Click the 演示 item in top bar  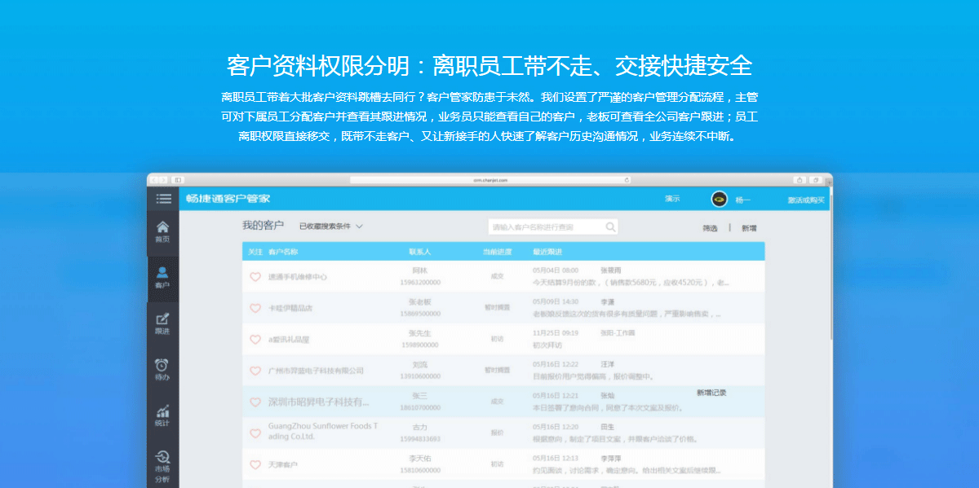[x=672, y=199]
